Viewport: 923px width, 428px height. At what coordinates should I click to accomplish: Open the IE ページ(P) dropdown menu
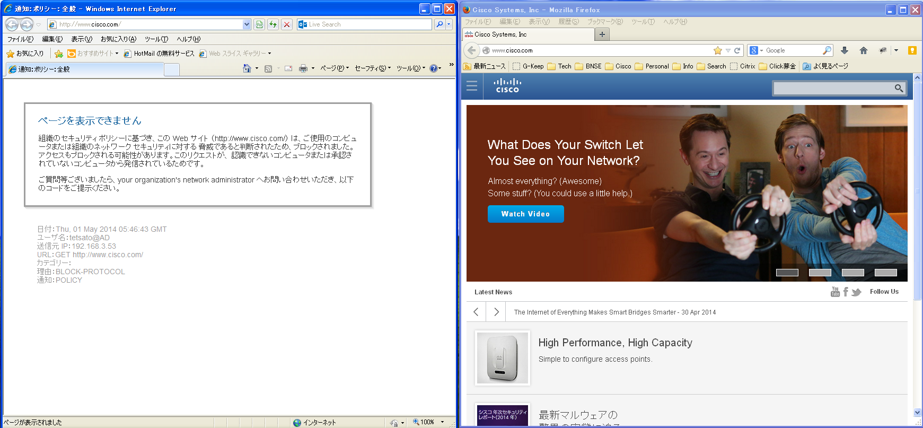(334, 68)
